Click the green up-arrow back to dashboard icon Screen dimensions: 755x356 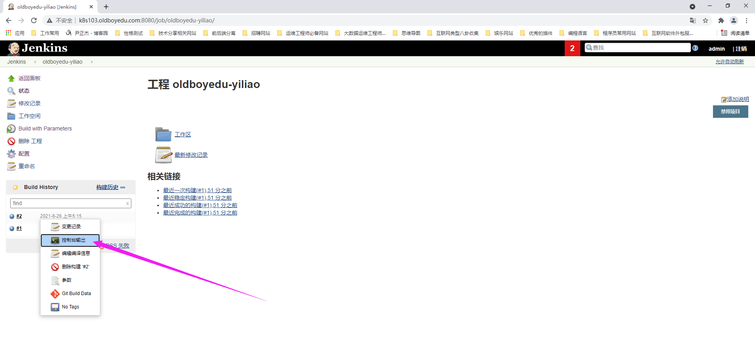coord(11,79)
